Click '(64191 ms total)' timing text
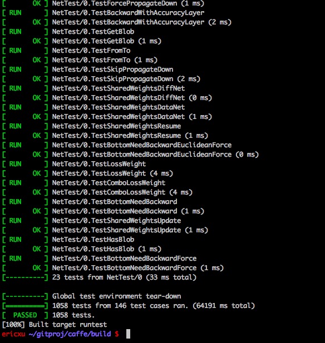This screenshot has height=343, width=325. pyautogui.click(x=224, y=306)
